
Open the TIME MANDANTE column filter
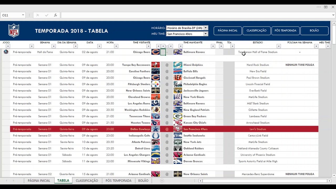(213, 46)
